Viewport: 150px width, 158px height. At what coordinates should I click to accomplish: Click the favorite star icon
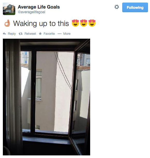click(40, 33)
